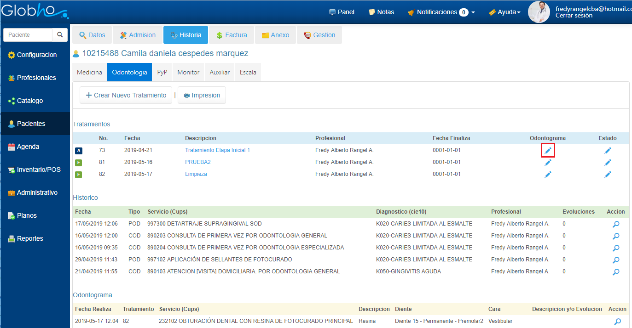Open the Notas sticky note icon
This screenshot has height=328, width=632.
coord(372,12)
